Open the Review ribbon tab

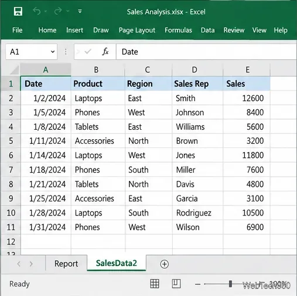click(234, 30)
